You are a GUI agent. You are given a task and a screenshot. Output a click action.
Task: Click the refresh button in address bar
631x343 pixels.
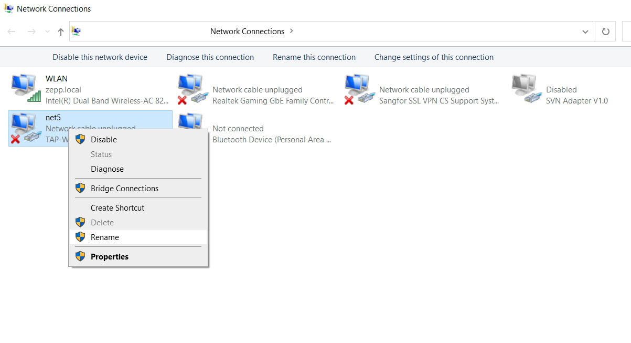(x=605, y=32)
